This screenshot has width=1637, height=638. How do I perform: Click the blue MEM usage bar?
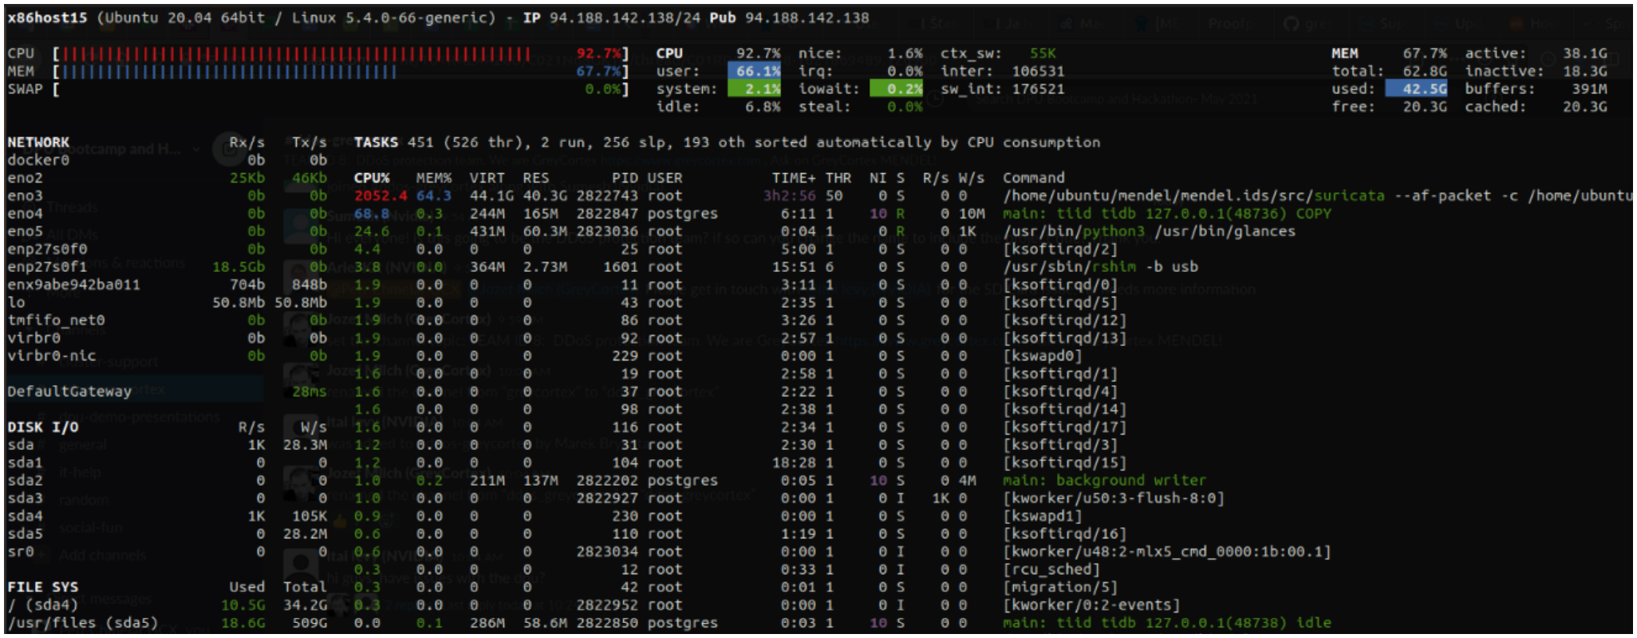click(x=230, y=71)
